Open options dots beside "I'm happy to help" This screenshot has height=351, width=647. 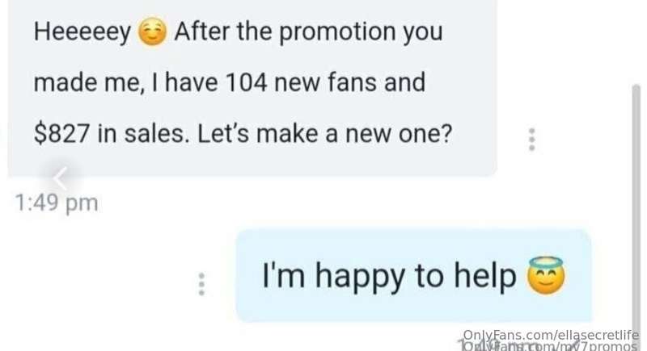201,284
